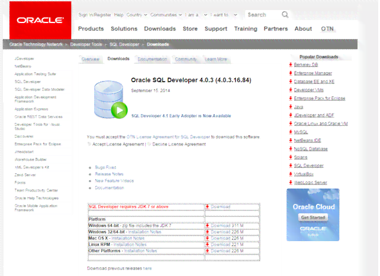Click the download arrow icon beside Java
This screenshot has width=380, height=276.
click(291, 106)
